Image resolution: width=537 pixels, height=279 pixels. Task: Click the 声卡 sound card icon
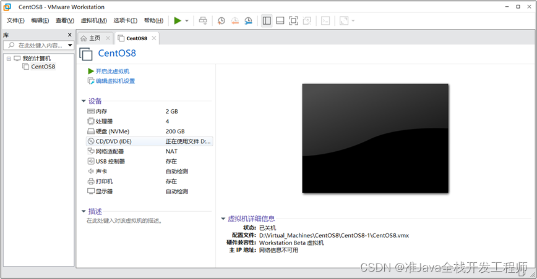point(91,171)
